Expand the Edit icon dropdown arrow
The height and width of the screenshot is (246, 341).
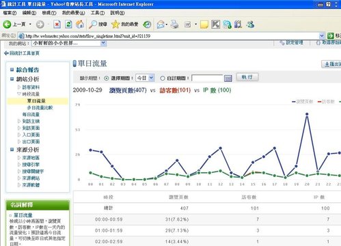(195, 24)
